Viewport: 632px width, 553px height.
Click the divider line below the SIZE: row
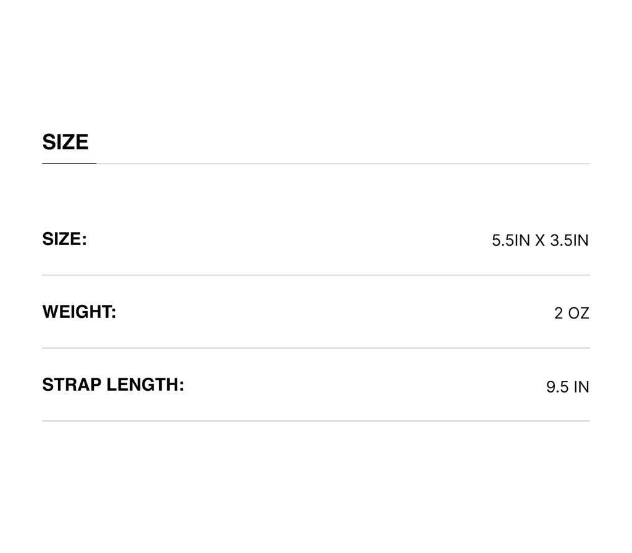click(315, 275)
